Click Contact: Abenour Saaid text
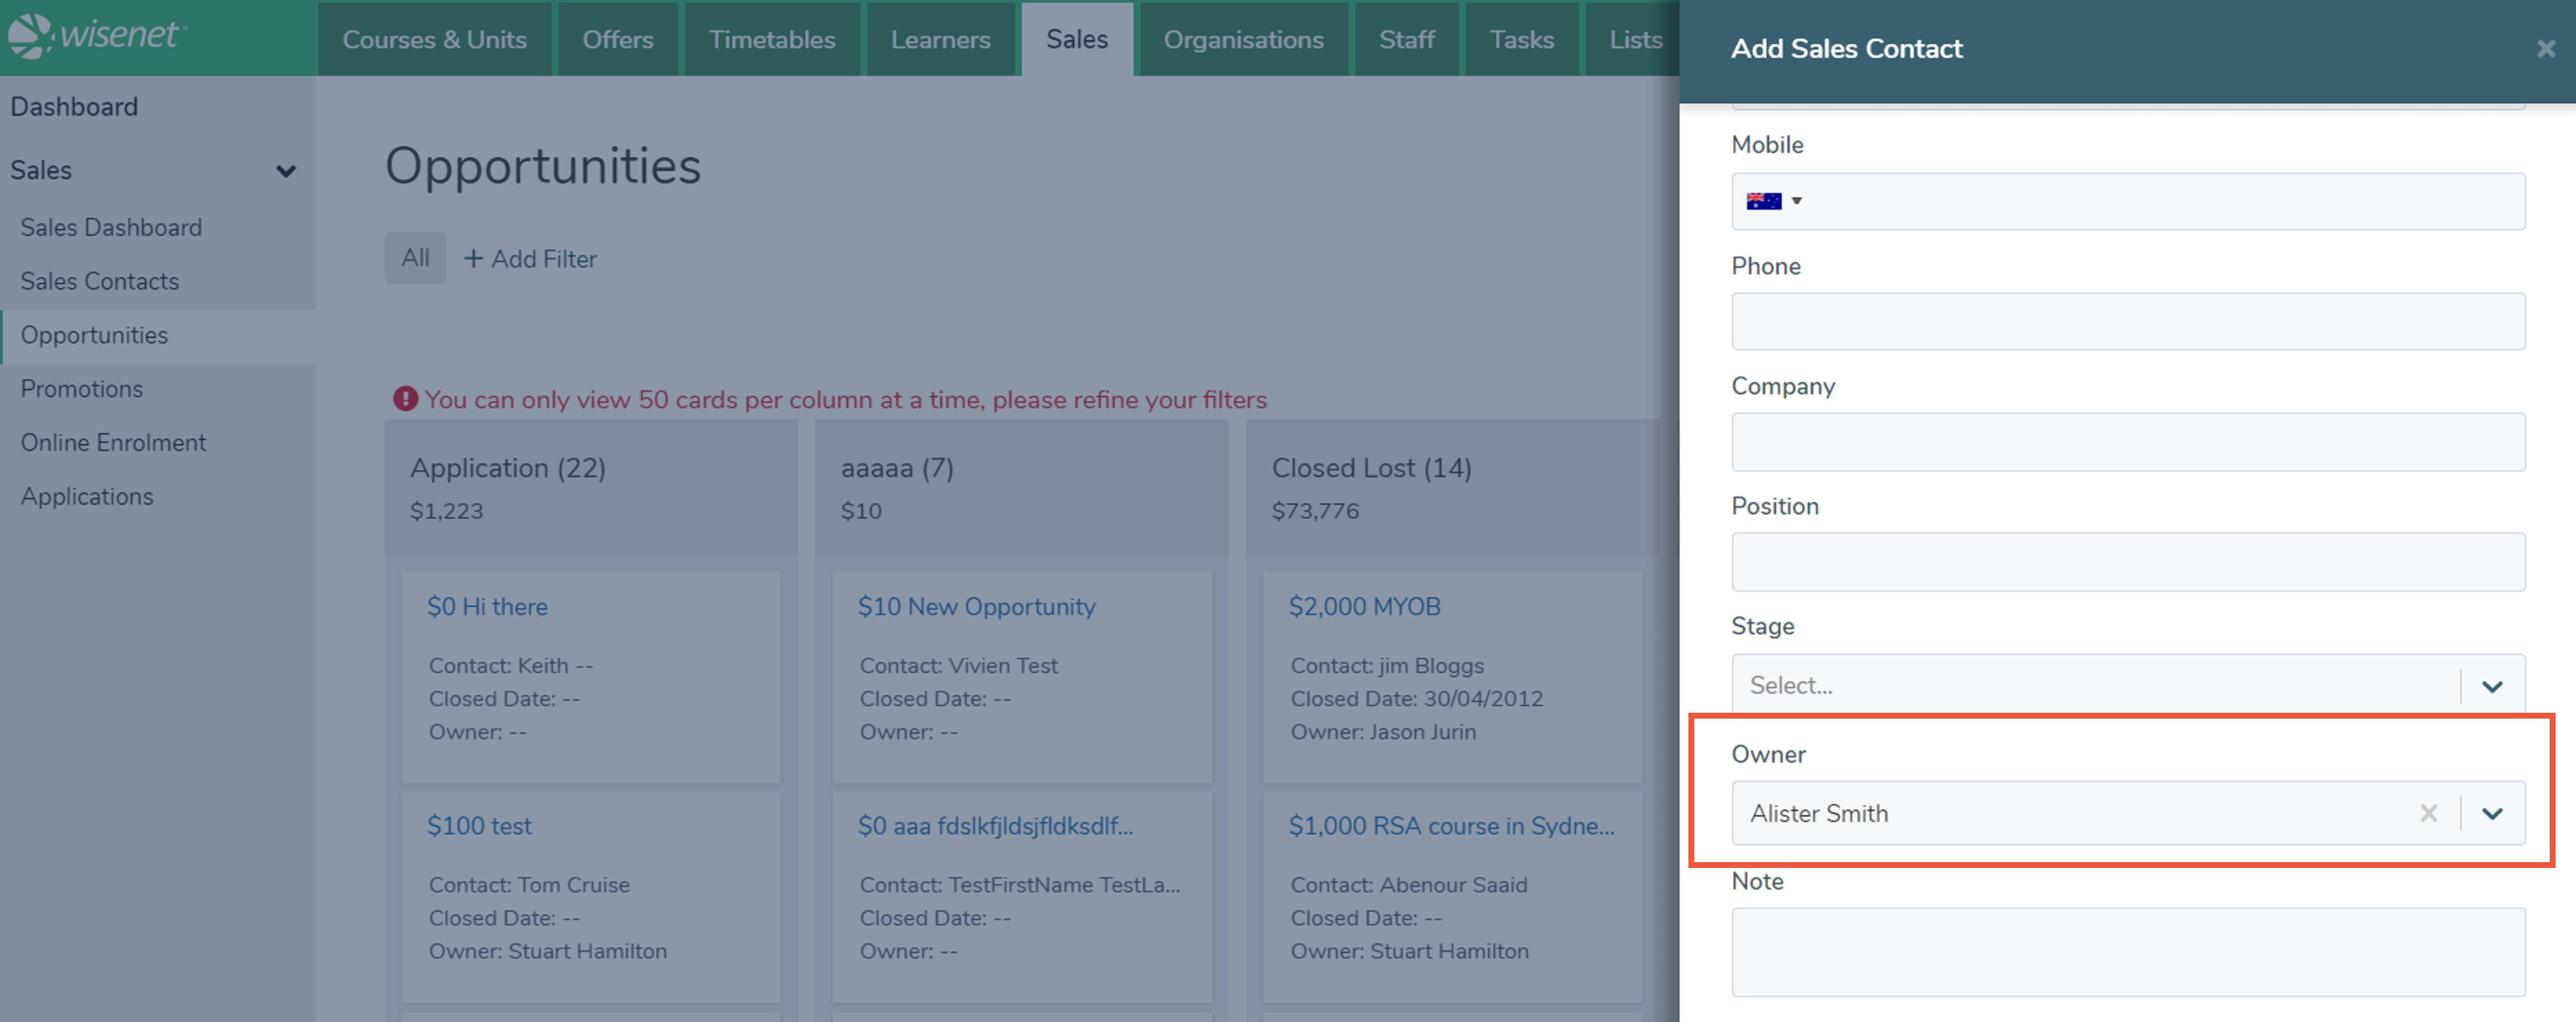 (1408, 885)
